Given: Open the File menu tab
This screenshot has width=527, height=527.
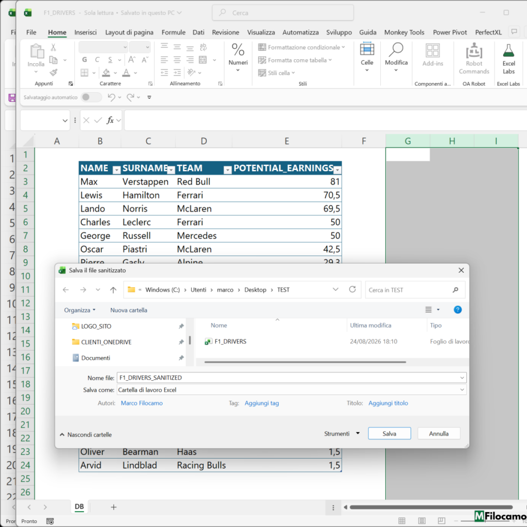Looking at the screenshot, I should pyautogui.click(x=31, y=32).
